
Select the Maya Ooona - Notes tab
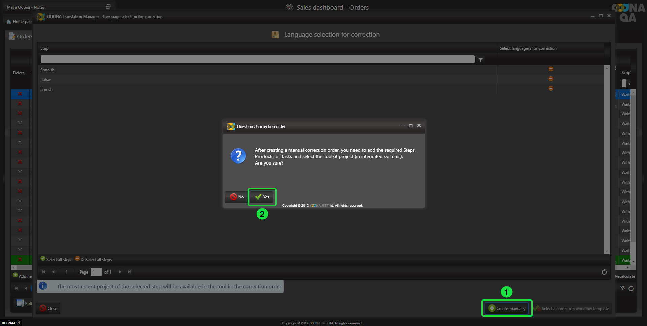[26, 7]
